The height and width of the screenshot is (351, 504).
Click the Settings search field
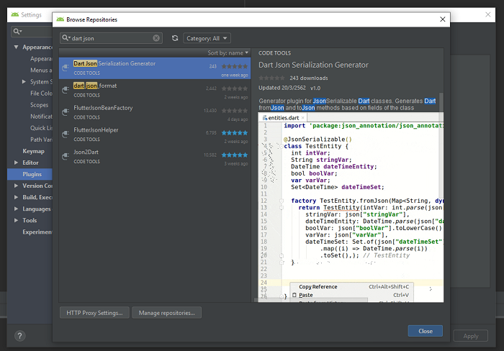[x=32, y=32]
